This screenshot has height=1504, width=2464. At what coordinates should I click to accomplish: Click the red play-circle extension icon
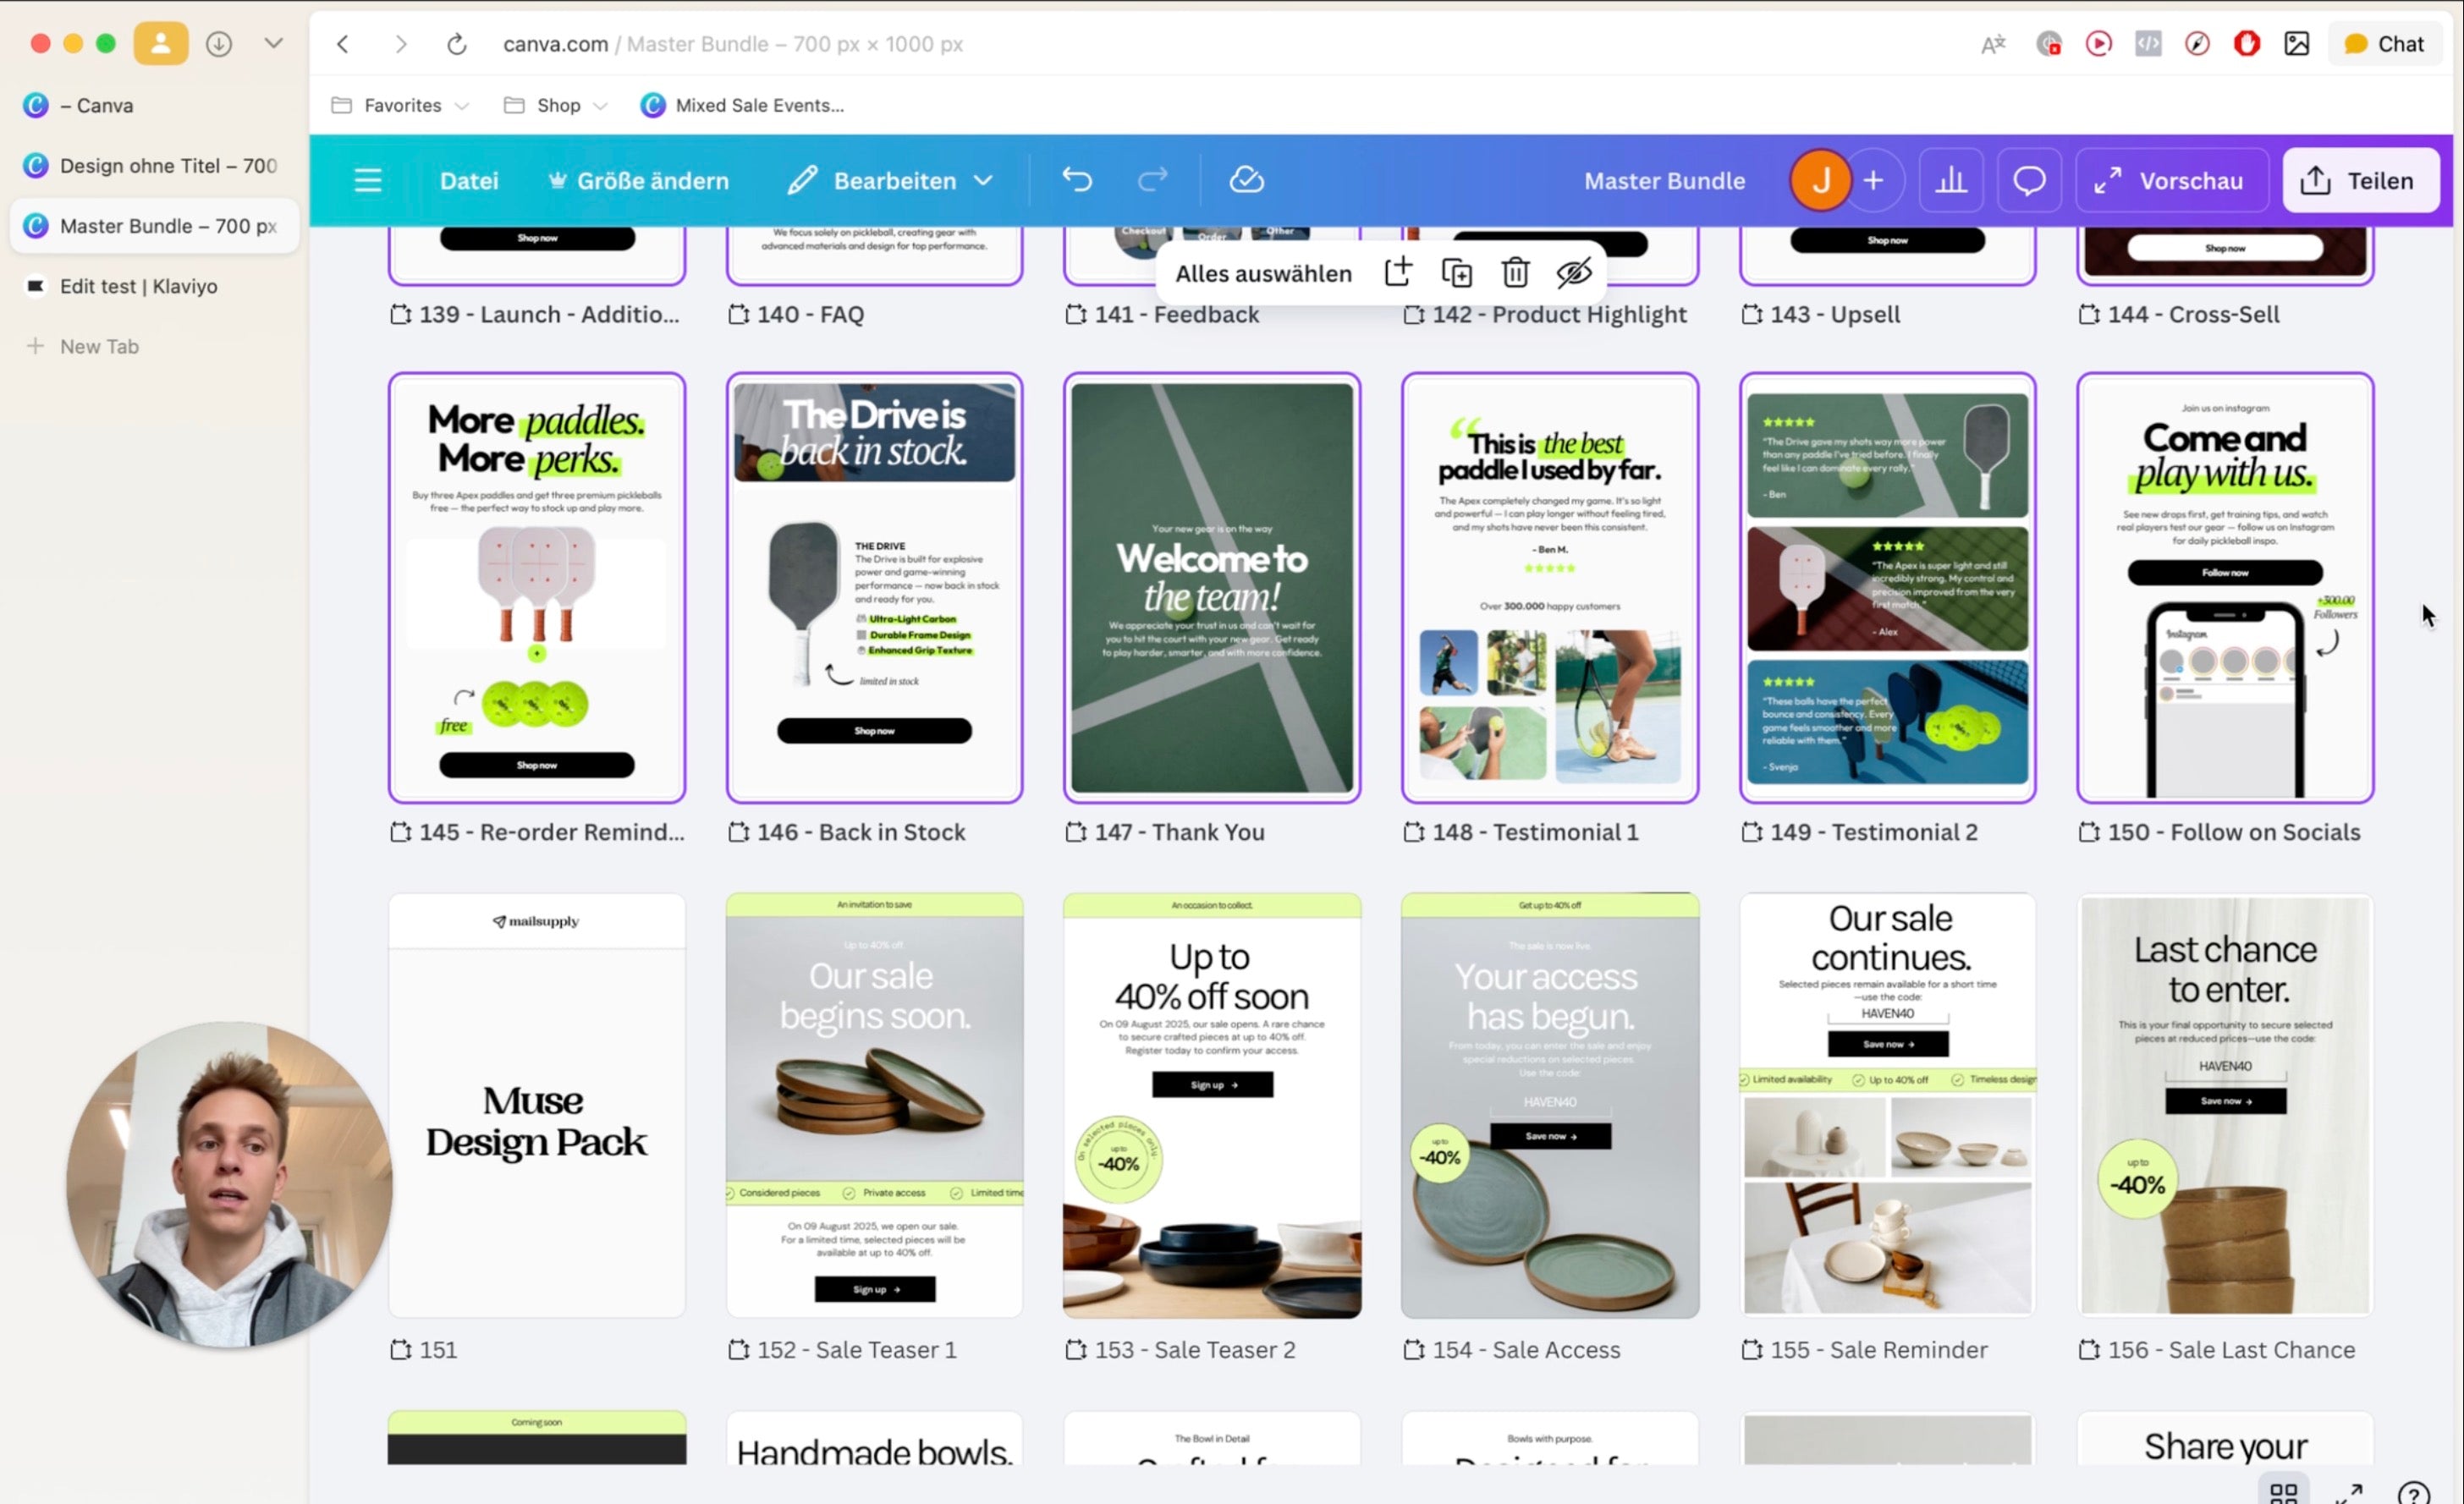(x=2098, y=44)
